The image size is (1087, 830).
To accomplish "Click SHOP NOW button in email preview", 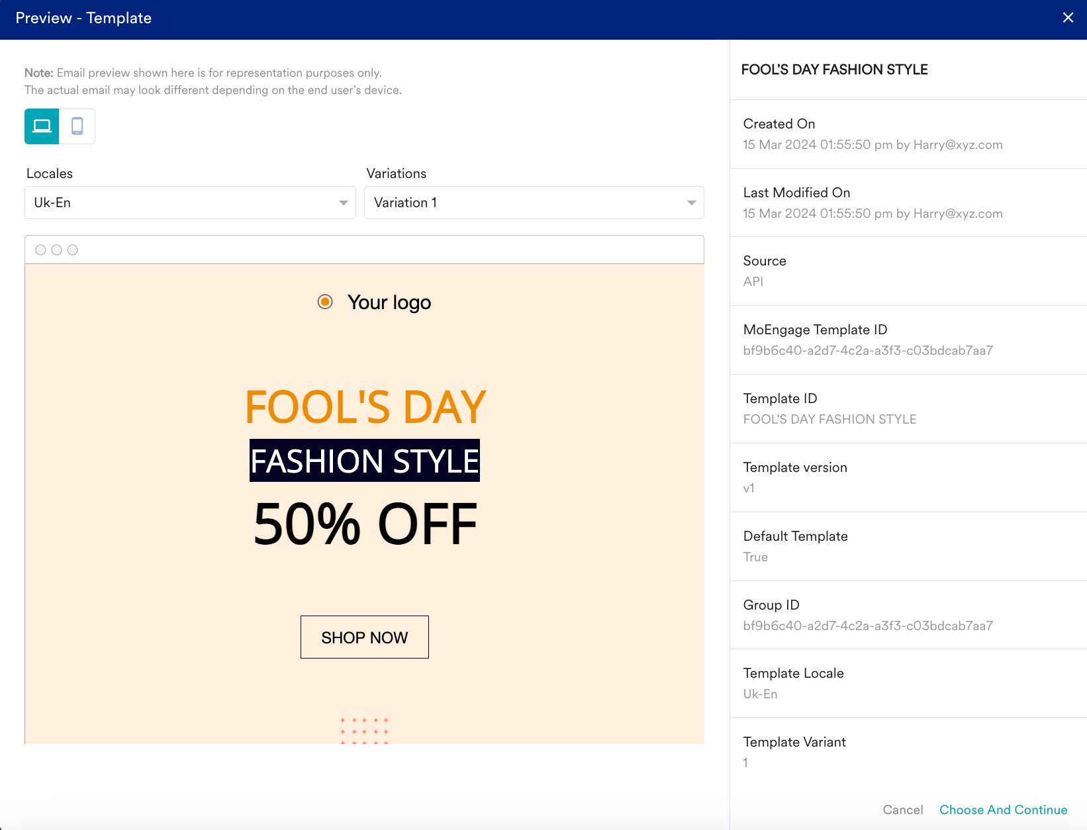I will (x=365, y=637).
